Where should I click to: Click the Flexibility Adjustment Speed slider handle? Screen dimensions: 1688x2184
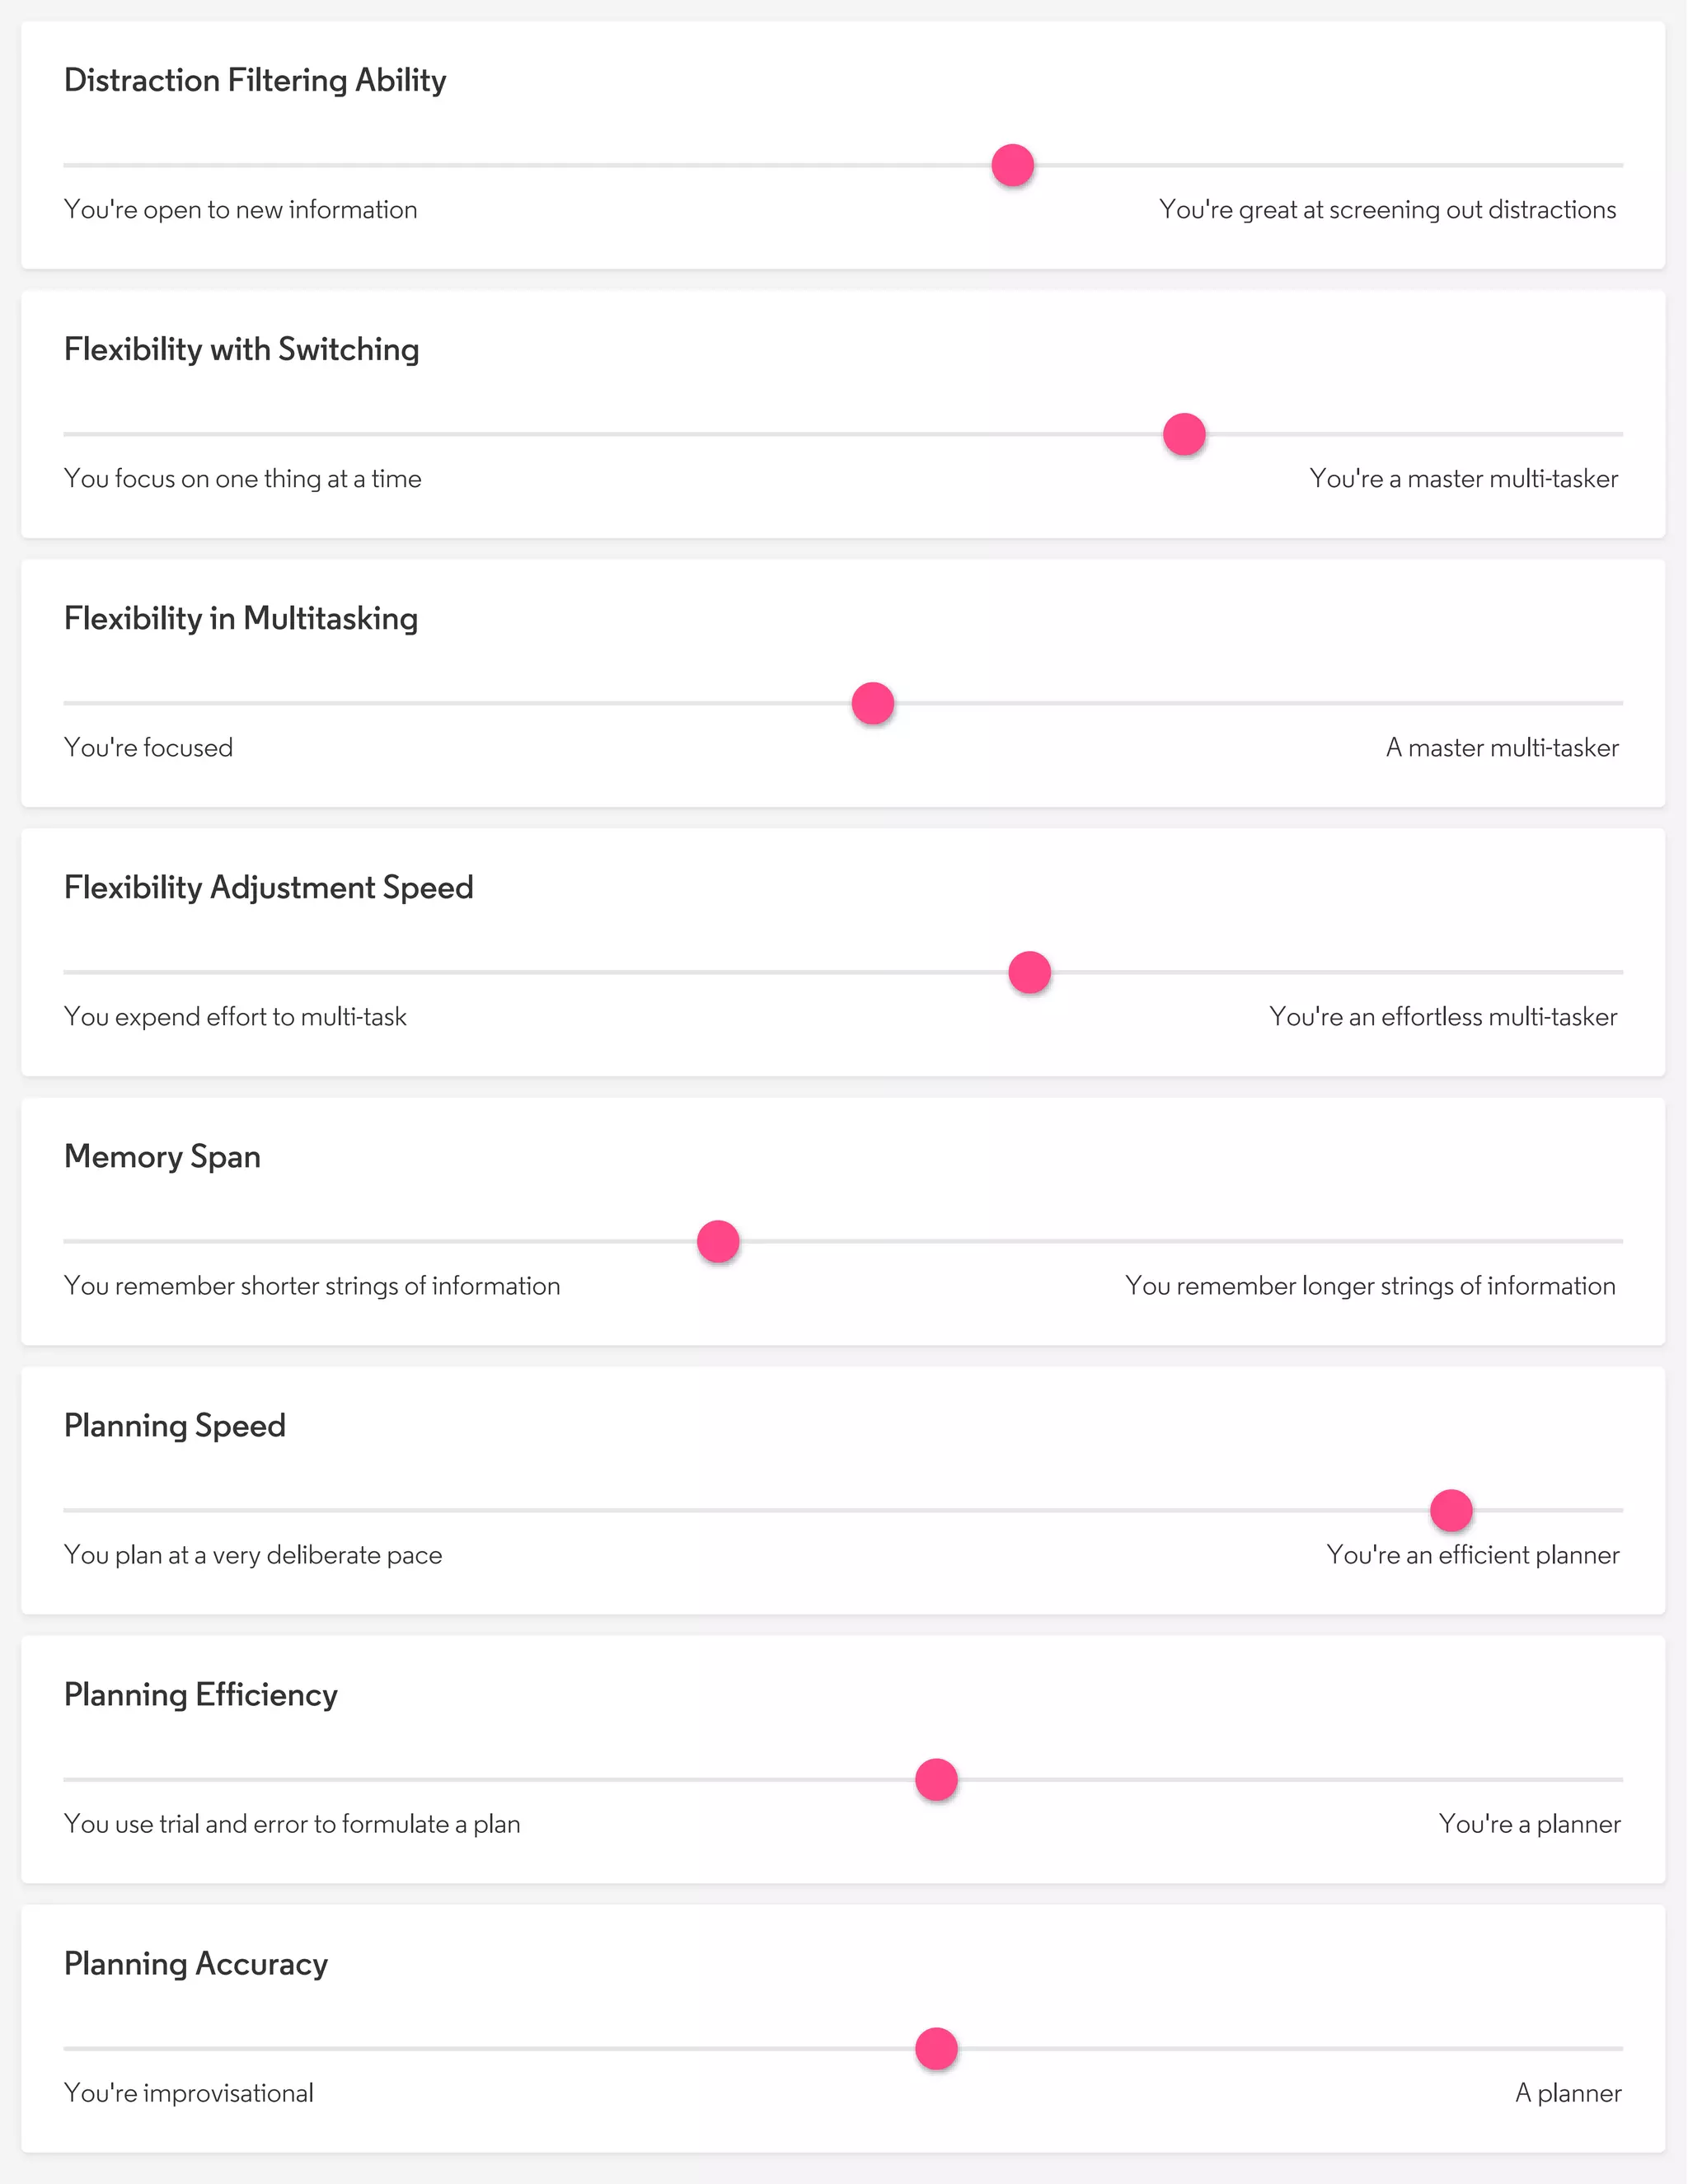tap(1029, 972)
